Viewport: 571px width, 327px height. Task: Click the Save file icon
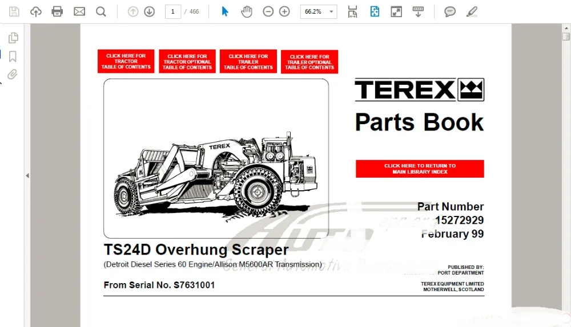(x=14, y=11)
